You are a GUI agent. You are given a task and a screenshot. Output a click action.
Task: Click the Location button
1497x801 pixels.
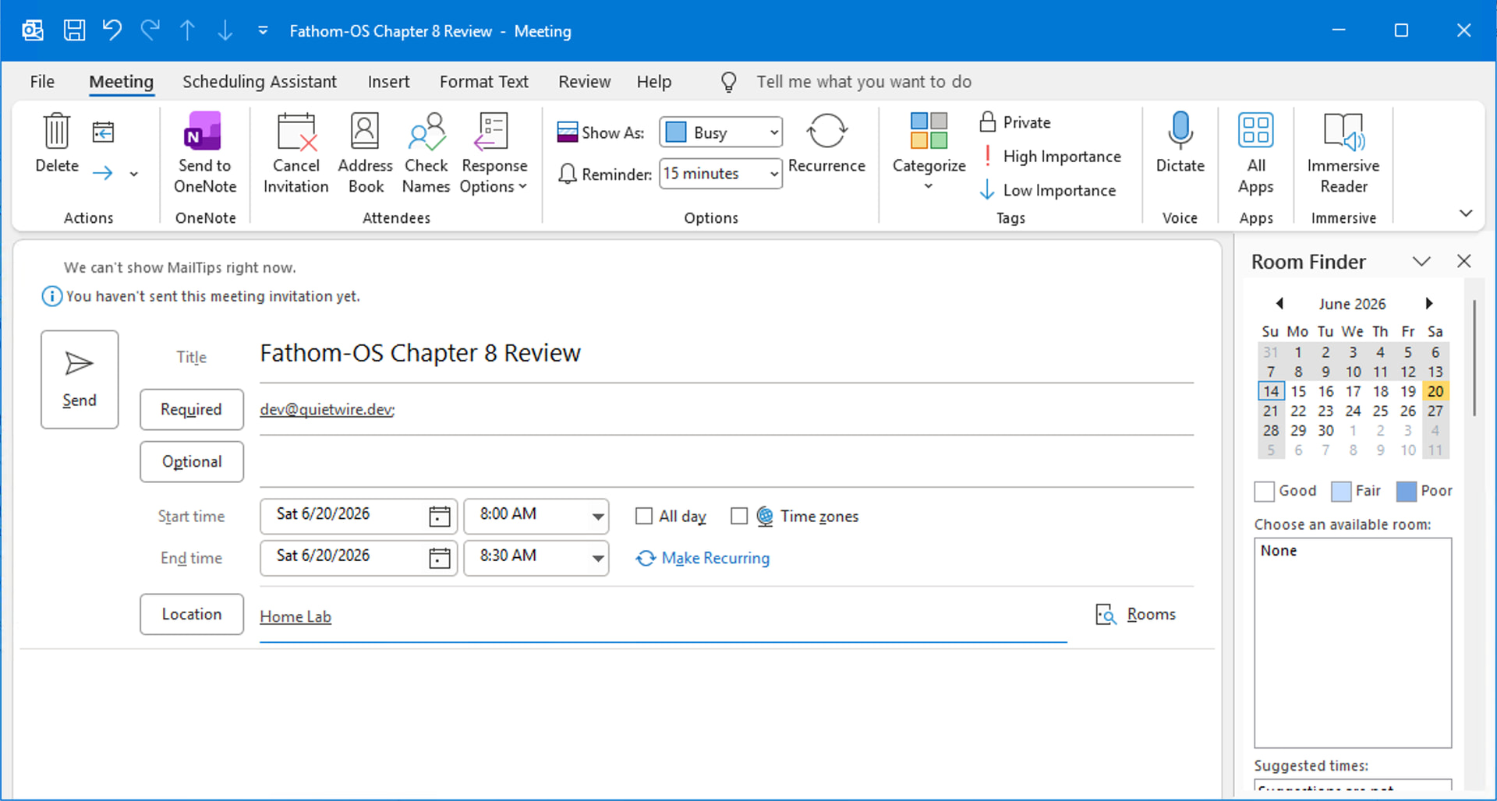click(191, 614)
